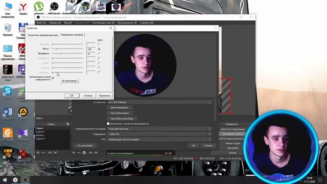This screenshot has width=327, height=184.
Task: Add a new scene with the plus icon
Action: tap(38, 153)
